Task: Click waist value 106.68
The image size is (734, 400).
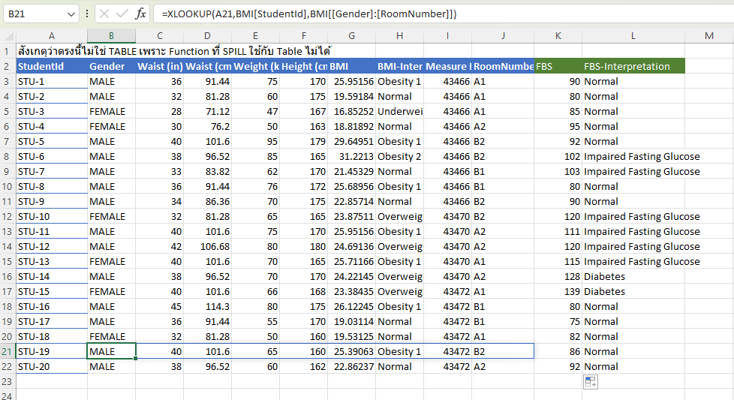Action: 207,247
